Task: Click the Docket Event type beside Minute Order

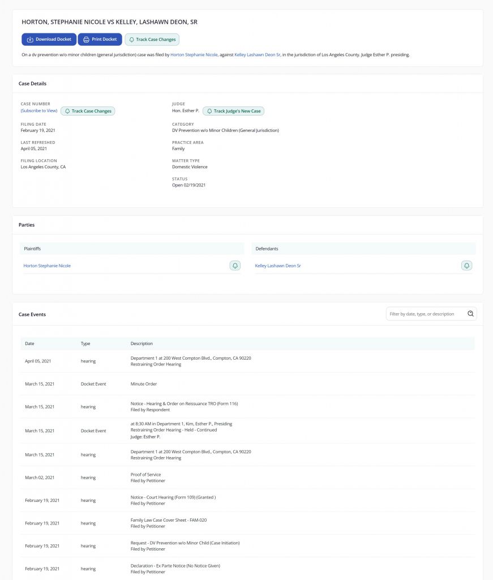Action: coord(93,384)
